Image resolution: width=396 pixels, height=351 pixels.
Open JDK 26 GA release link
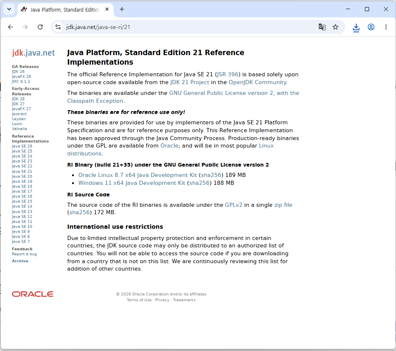coord(18,72)
